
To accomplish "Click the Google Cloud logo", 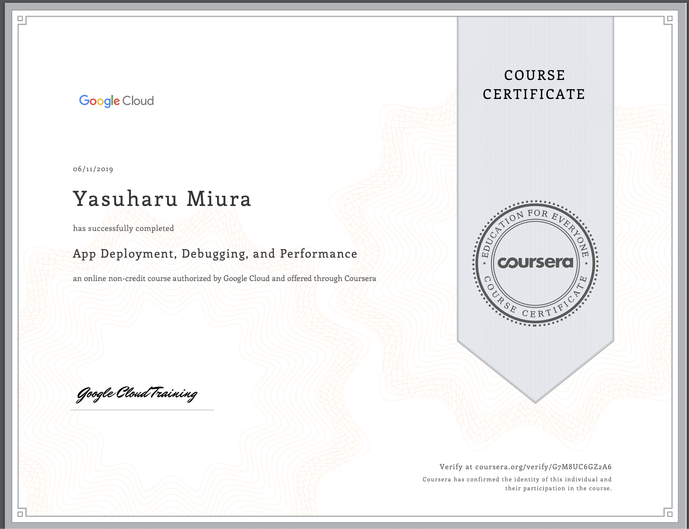I will [x=116, y=101].
